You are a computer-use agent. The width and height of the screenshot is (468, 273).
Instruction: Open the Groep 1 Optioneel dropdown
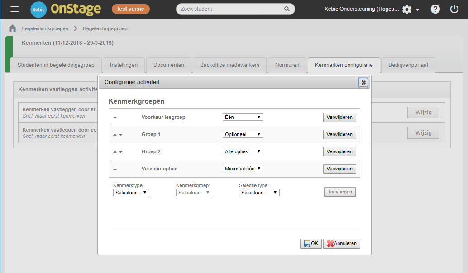pos(243,134)
